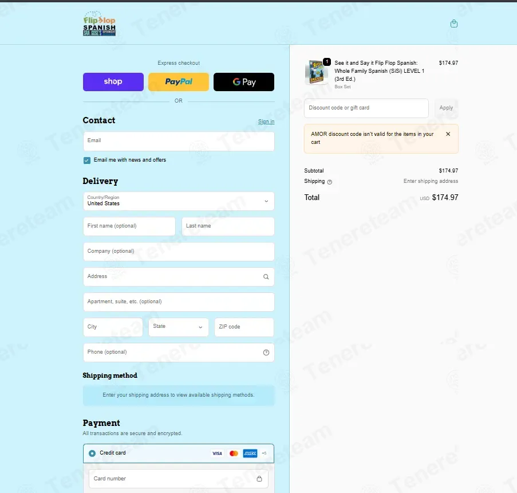Click the address search magnifier icon
The width and height of the screenshot is (517, 493).
click(266, 277)
